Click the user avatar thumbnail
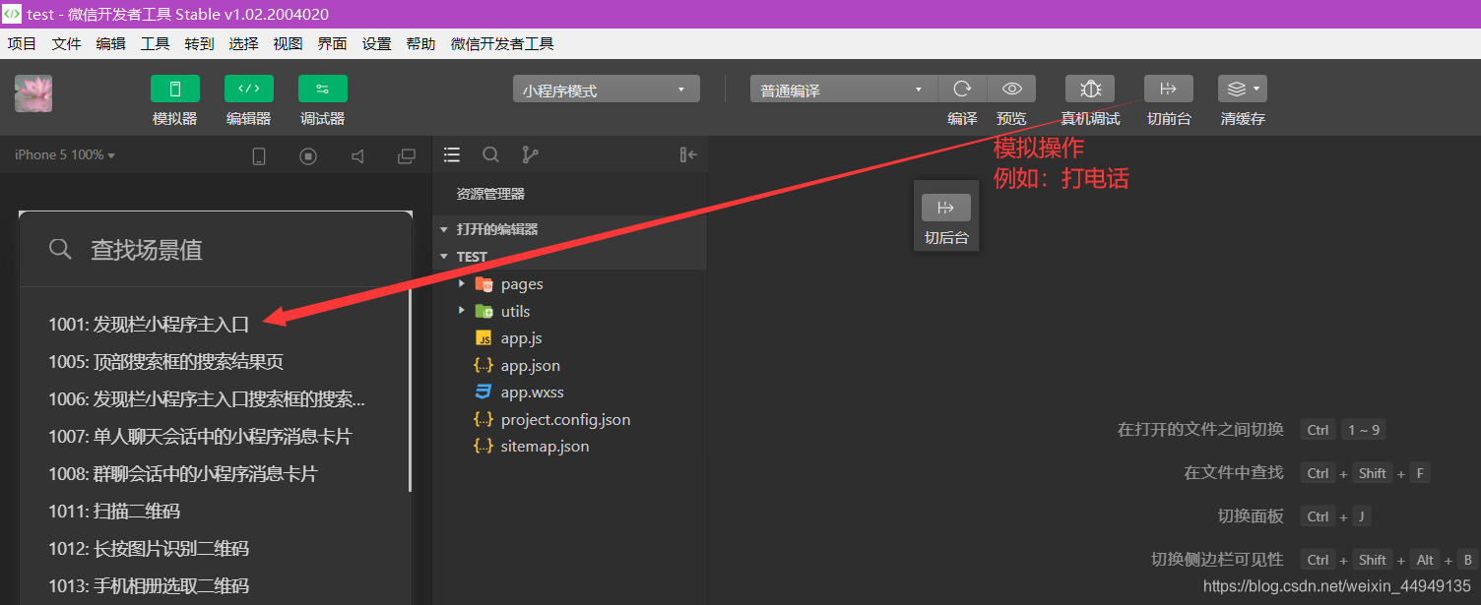1481x605 pixels. click(x=33, y=93)
